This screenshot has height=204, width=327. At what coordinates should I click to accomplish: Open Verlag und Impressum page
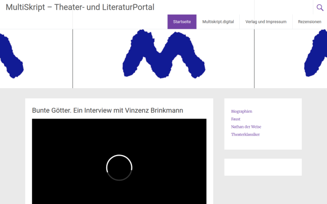click(x=266, y=22)
